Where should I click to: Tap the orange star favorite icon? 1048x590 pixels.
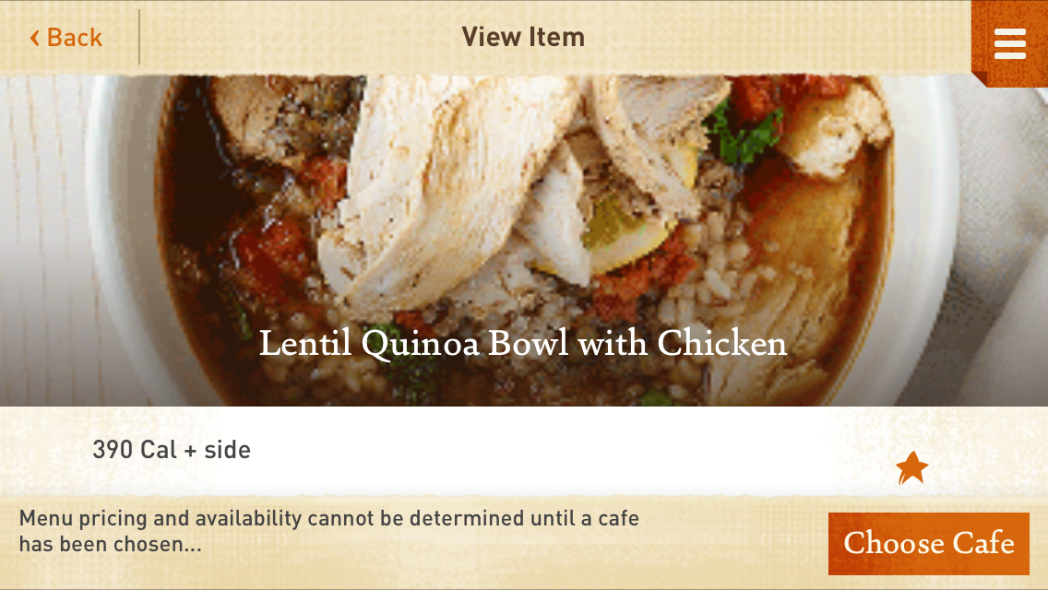(x=911, y=467)
